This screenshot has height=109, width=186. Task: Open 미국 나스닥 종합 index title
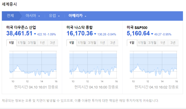tap(79, 27)
